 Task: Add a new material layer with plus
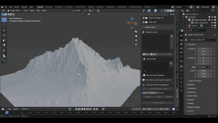pos(172,36)
